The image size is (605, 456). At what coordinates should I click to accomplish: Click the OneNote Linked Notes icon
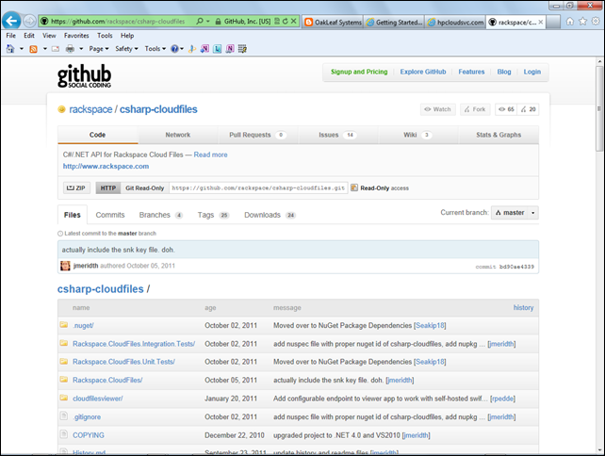coord(230,49)
